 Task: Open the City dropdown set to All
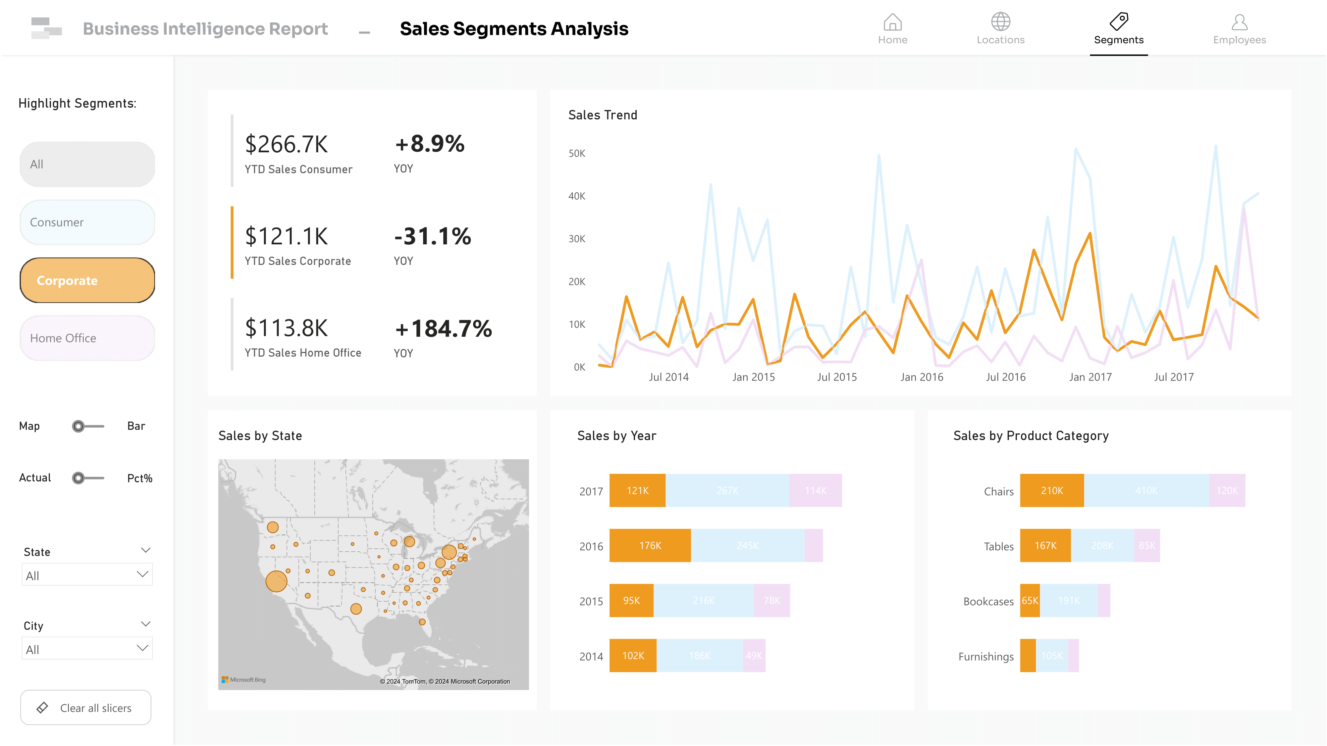coord(87,649)
